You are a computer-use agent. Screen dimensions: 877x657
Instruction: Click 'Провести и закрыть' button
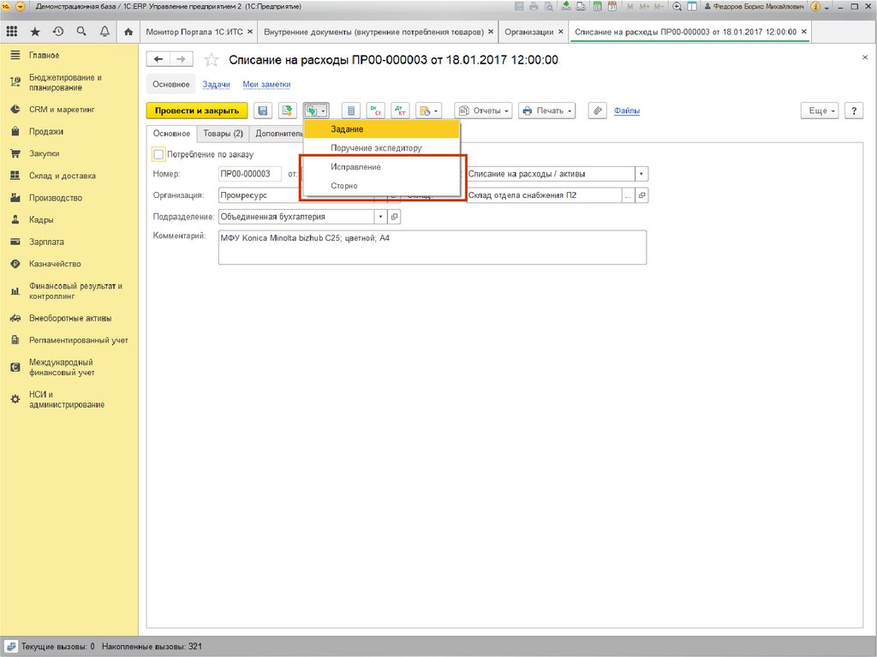pos(197,110)
